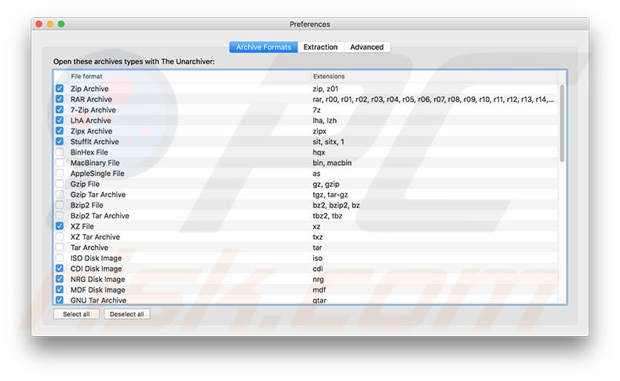Viewport: 620px width, 381px height.
Task: Uncheck the XZ File checkbox
Action: (60, 226)
